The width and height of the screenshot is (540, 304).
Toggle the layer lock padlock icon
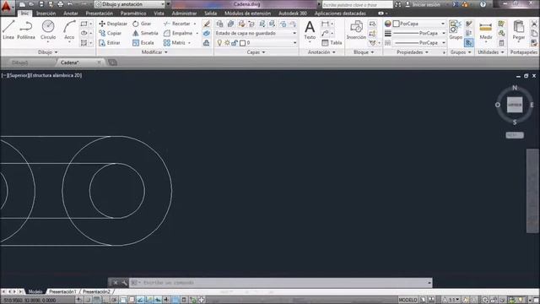[x=235, y=43]
